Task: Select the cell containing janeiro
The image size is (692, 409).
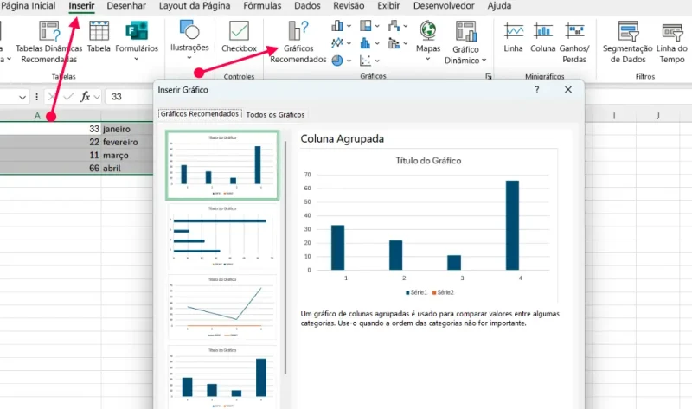Action: 127,129
